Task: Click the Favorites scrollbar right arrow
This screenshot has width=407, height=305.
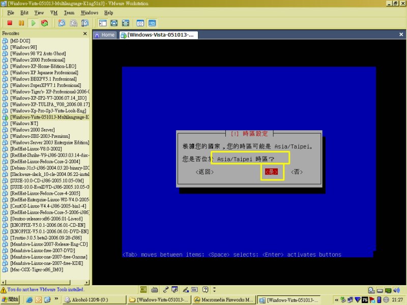Action: tap(87, 282)
